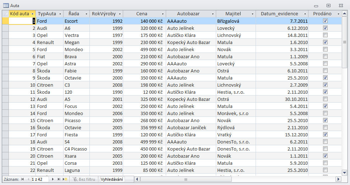This screenshot has width=350, height=185.
Task: Click cell 'Vratký'
Action: 236,135
